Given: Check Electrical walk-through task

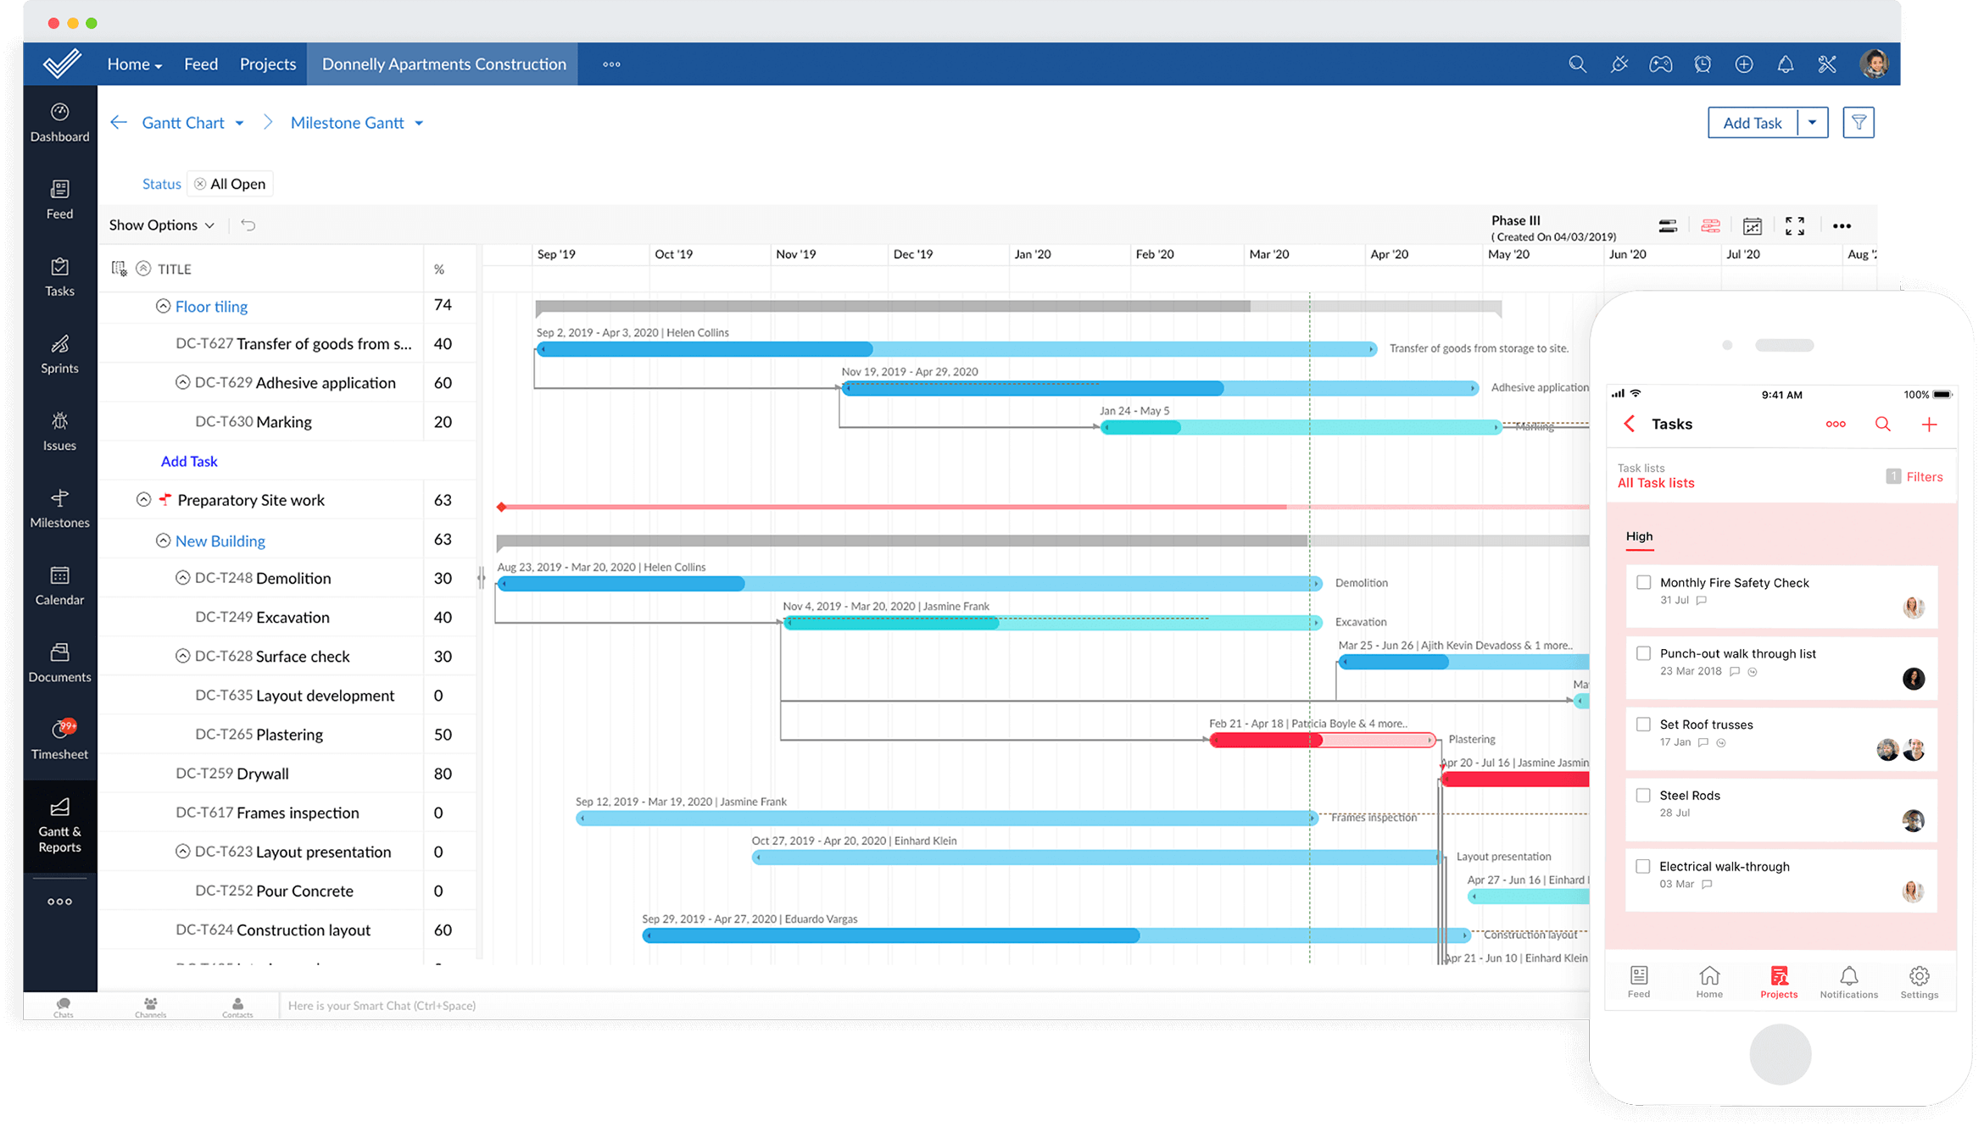Looking at the screenshot, I should 1644,866.
